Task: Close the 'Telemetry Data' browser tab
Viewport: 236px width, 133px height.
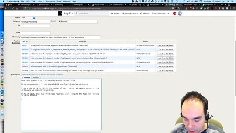Action: 88,5
